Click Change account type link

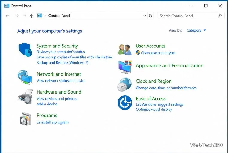click(x=158, y=53)
